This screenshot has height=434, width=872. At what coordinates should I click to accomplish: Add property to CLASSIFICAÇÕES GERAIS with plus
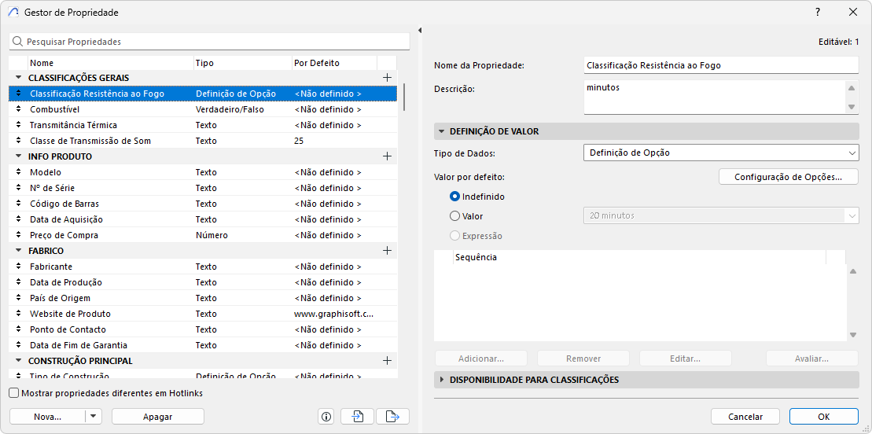(387, 78)
